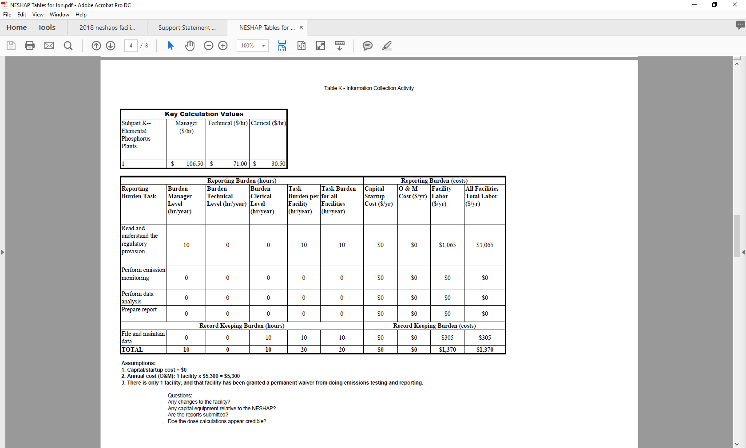Send file by email envelope icon
746x448 pixels.
click(x=49, y=46)
